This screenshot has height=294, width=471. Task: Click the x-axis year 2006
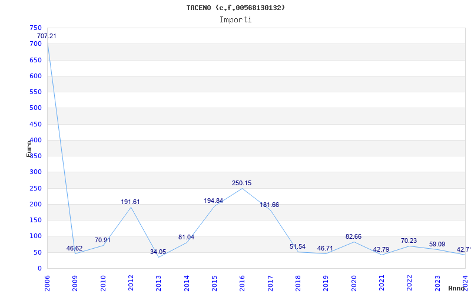point(47,283)
